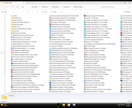Select the 3DP Chip 25.12 Portable icon

click(x=12, y=33)
